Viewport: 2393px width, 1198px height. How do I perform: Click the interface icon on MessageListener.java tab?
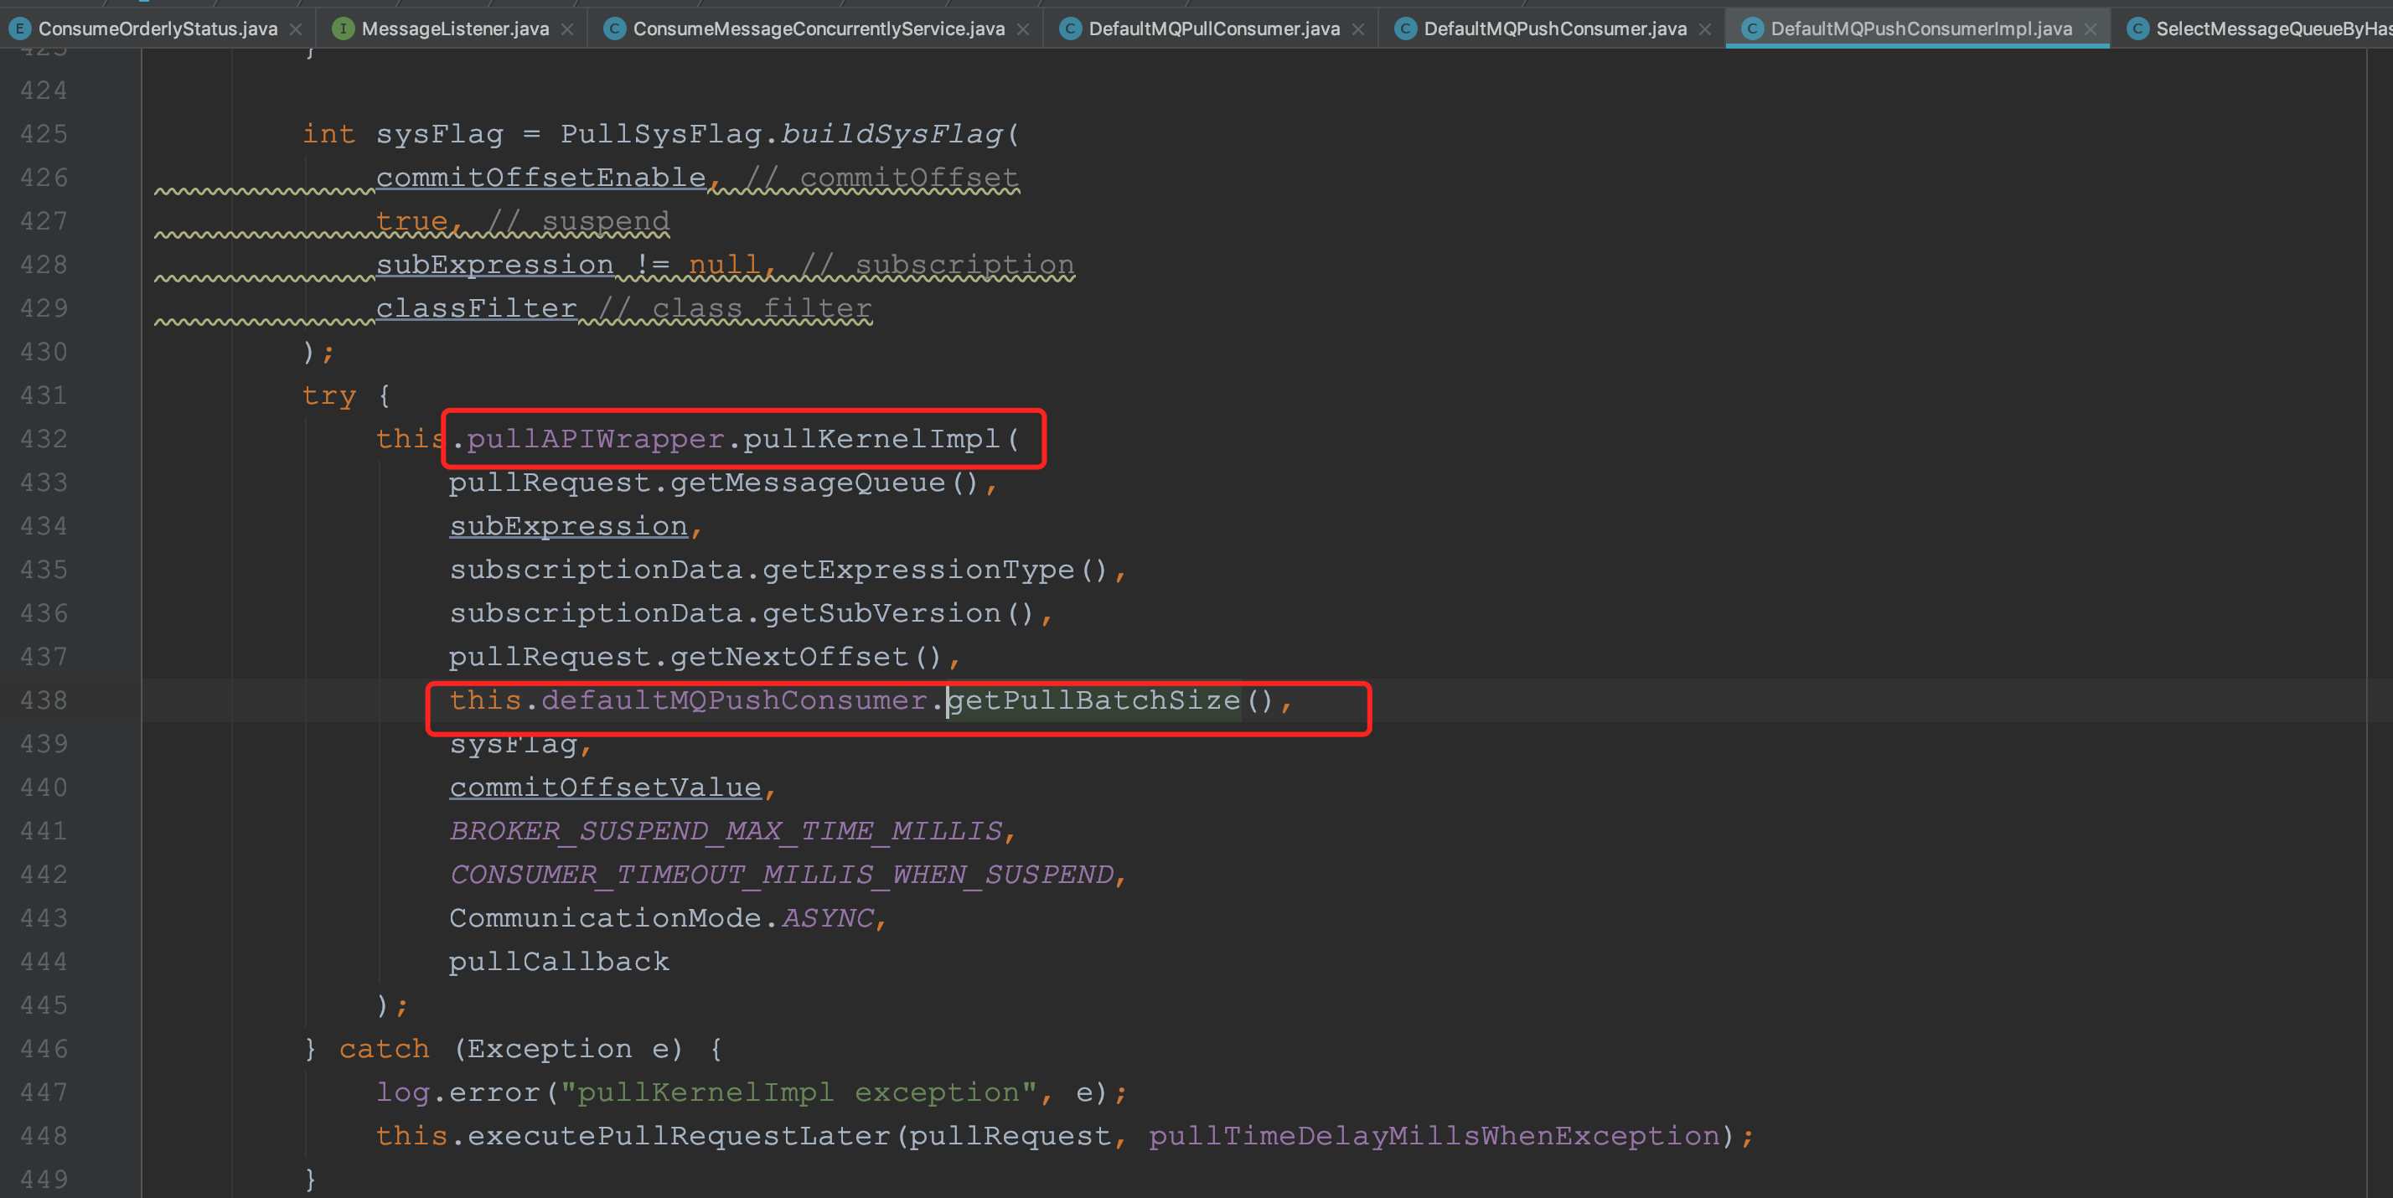343,28
